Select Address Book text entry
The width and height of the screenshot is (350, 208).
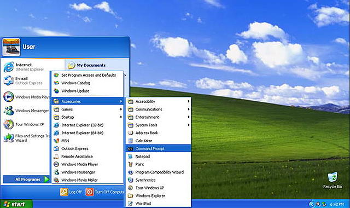click(147, 132)
